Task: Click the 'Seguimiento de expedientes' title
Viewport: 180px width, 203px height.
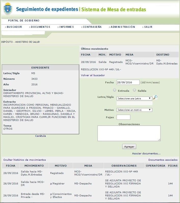Action: pos(47,9)
